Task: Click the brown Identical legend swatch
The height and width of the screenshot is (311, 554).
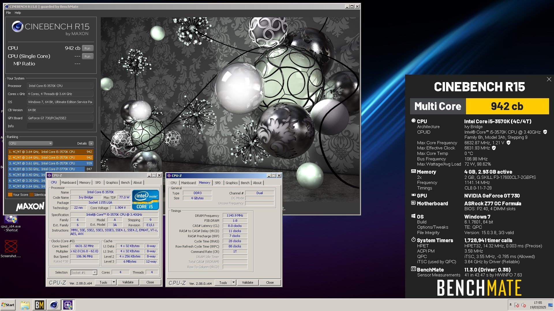Action: (32, 195)
